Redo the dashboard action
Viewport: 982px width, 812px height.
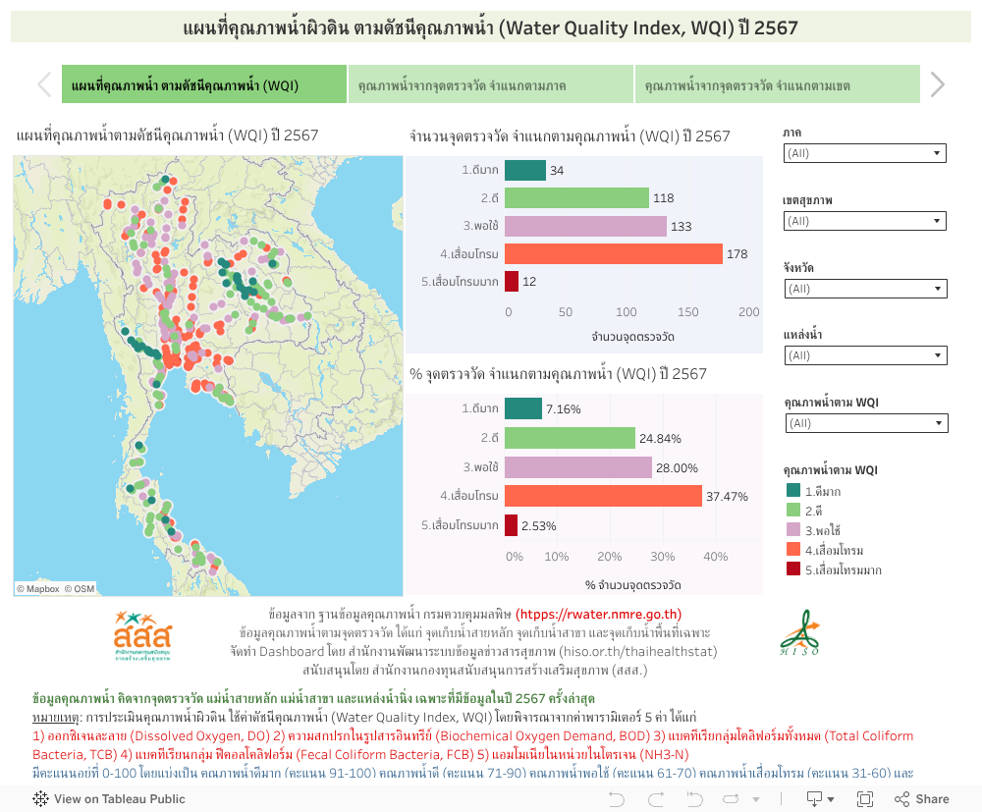click(x=656, y=798)
